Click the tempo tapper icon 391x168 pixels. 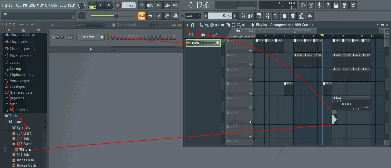301,16
